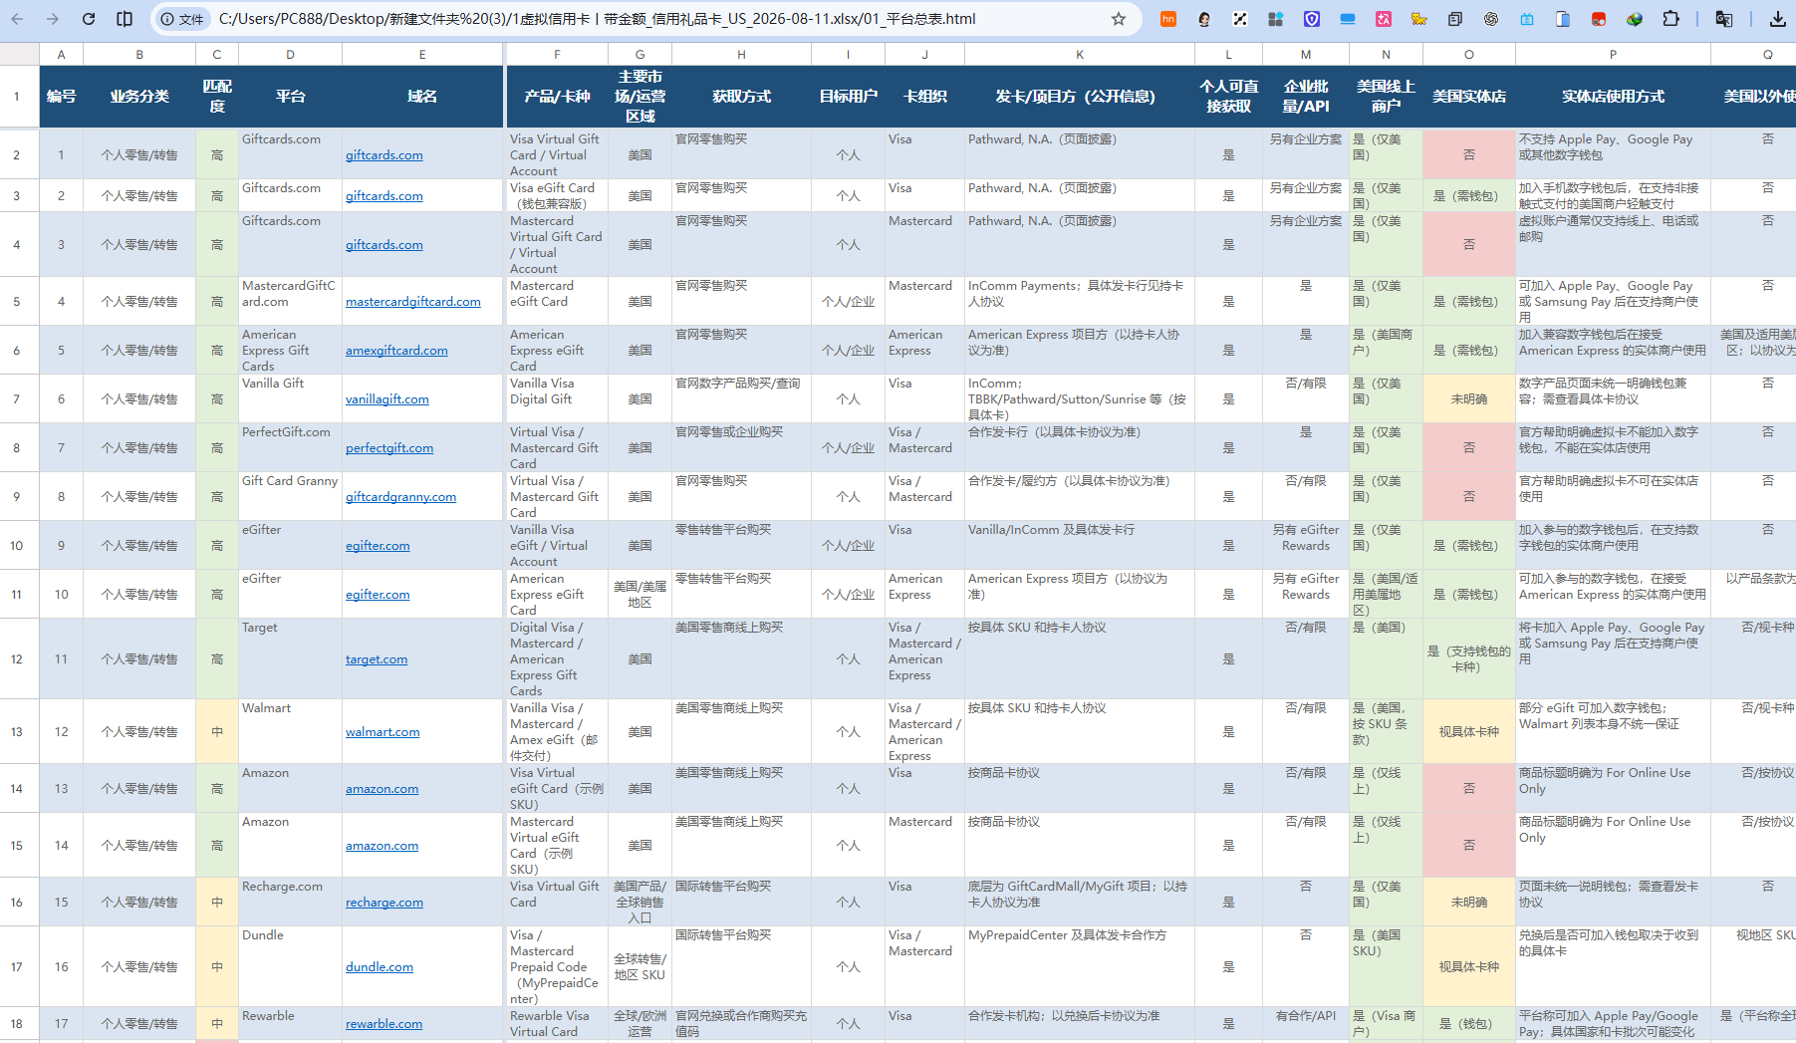
Task: Open the perfectgift.com link
Action: (389, 448)
